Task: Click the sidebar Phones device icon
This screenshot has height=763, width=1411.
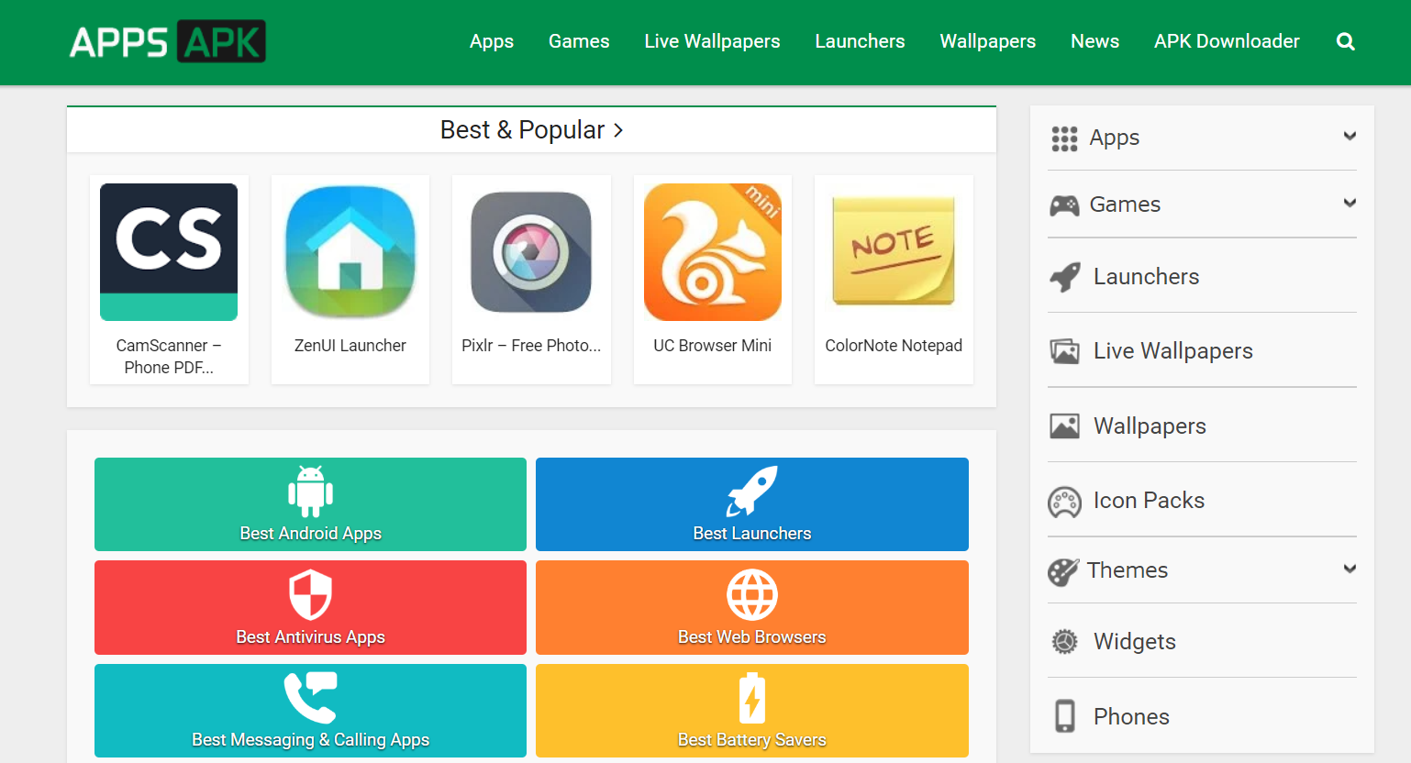Action: click(1065, 716)
